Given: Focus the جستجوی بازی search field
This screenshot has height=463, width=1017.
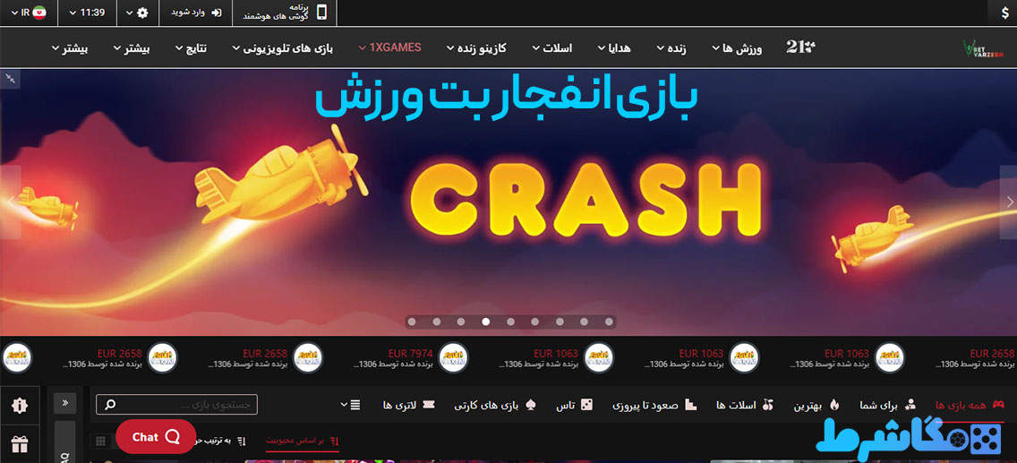Looking at the screenshot, I should (x=176, y=405).
